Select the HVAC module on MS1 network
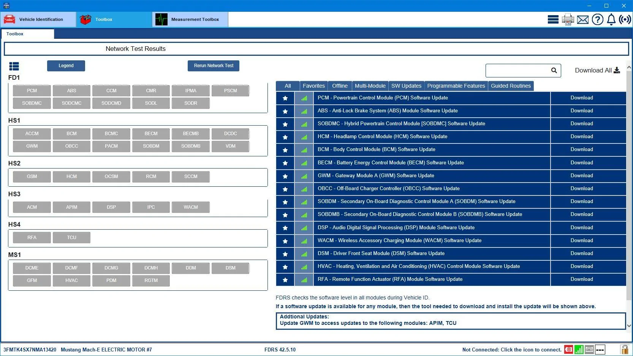This screenshot has height=356, width=633. (x=71, y=280)
